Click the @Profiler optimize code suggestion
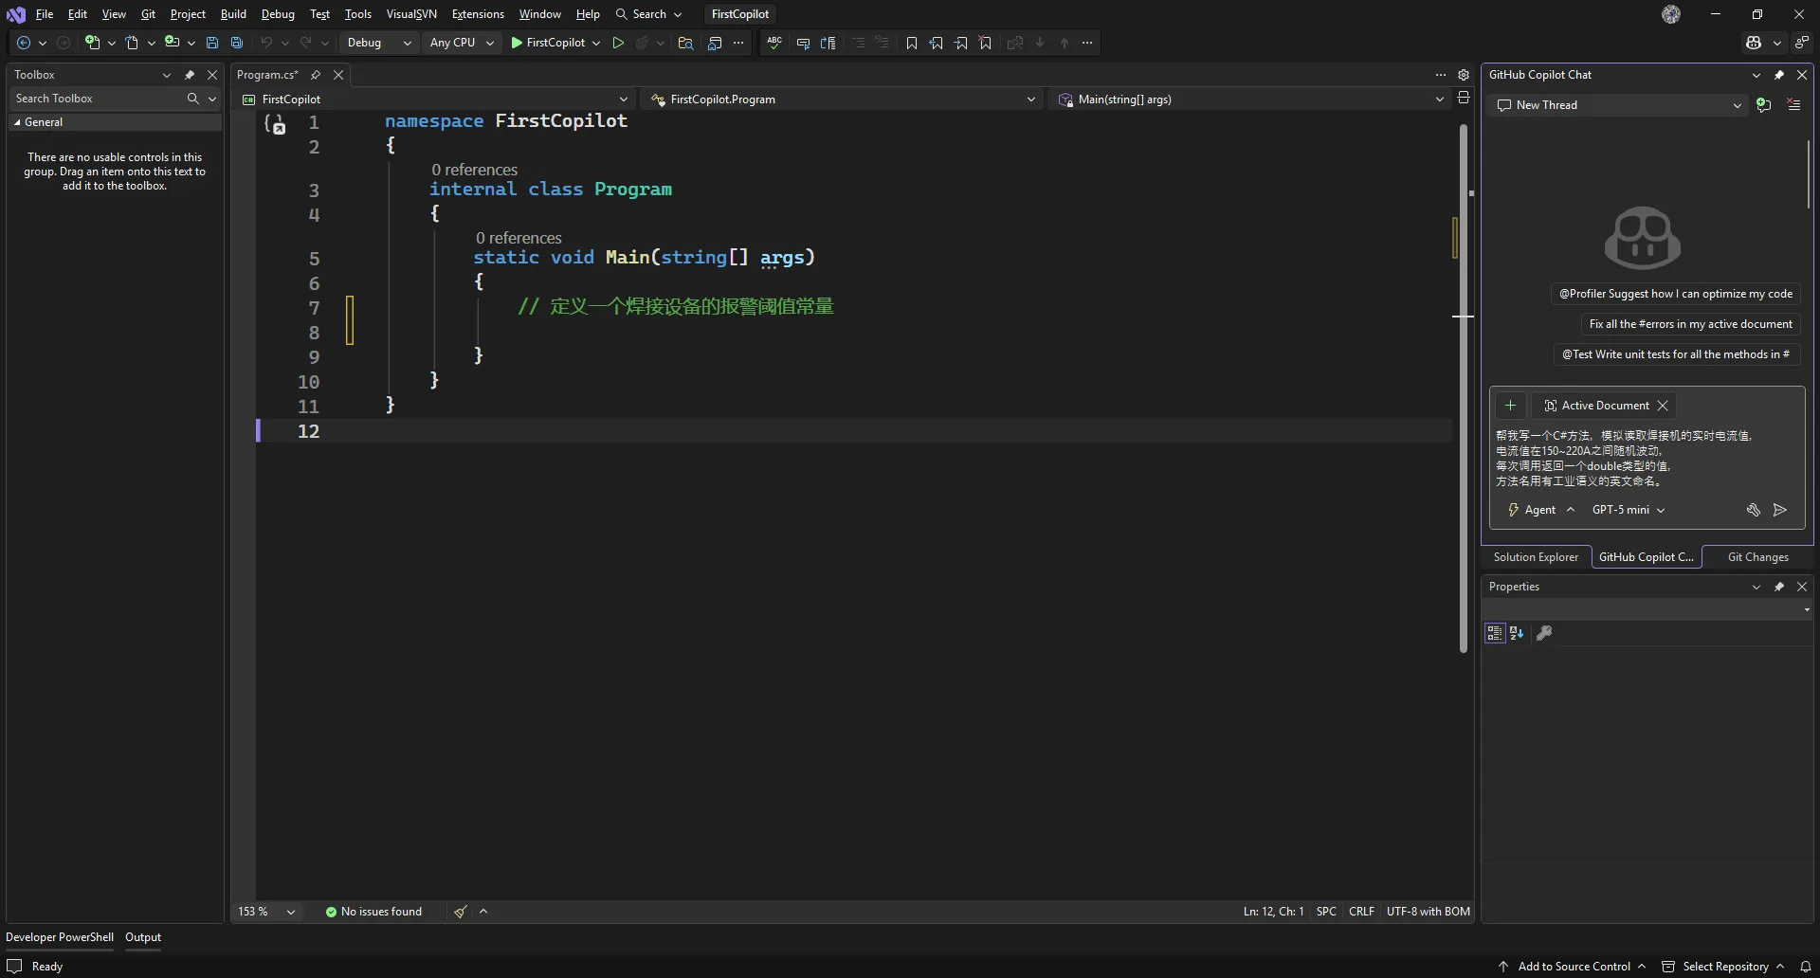The width and height of the screenshot is (1820, 978). click(1676, 294)
